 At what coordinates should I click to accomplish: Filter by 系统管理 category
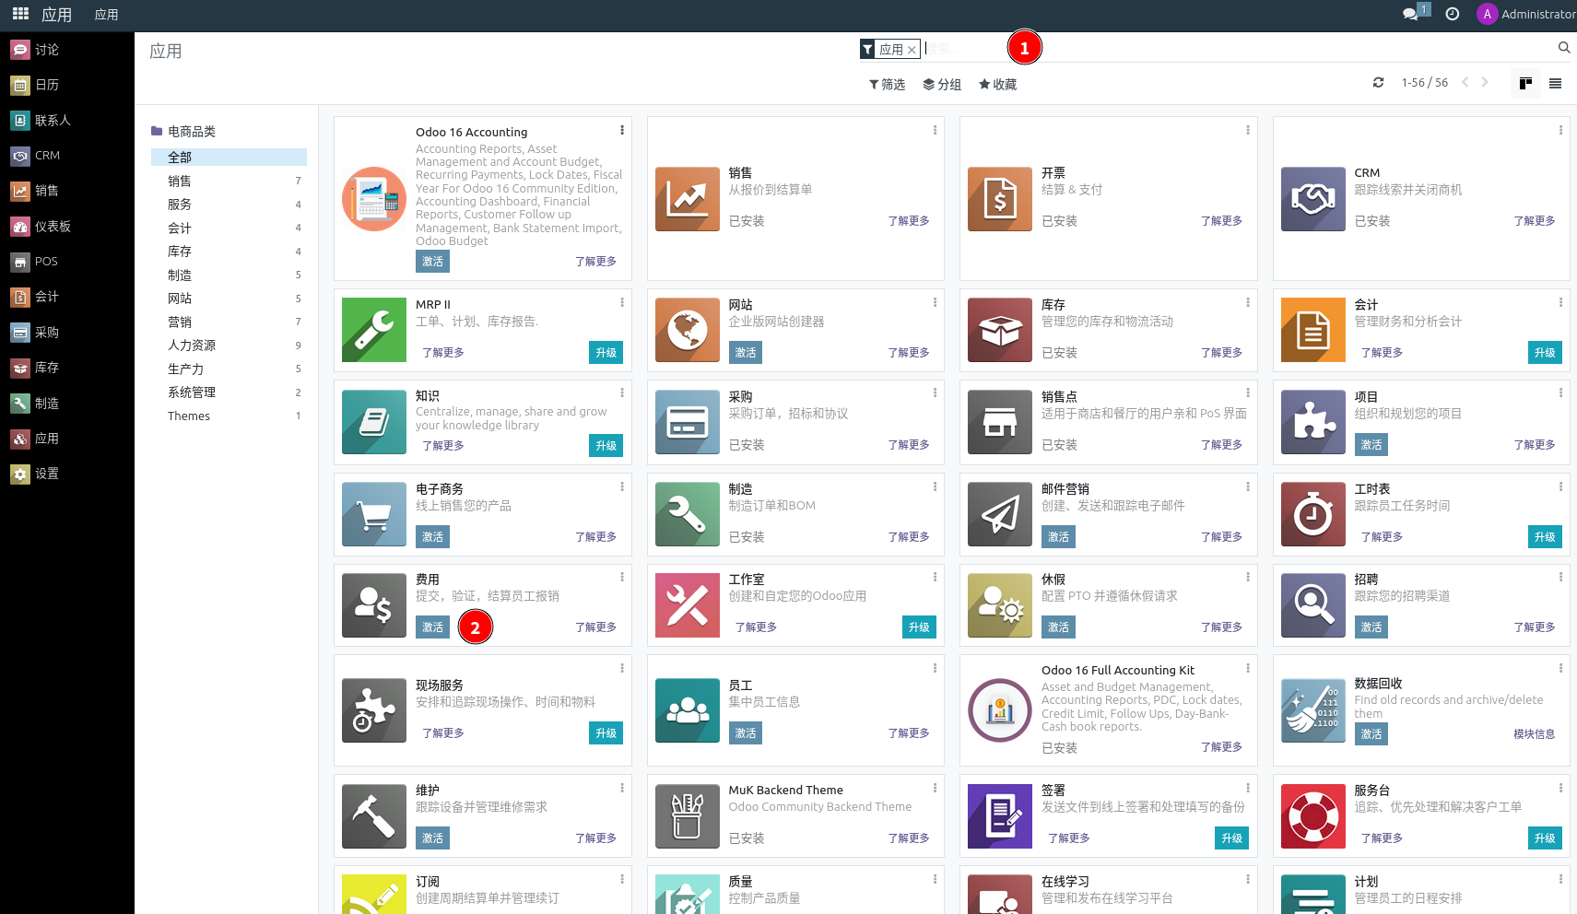(229, 393)
